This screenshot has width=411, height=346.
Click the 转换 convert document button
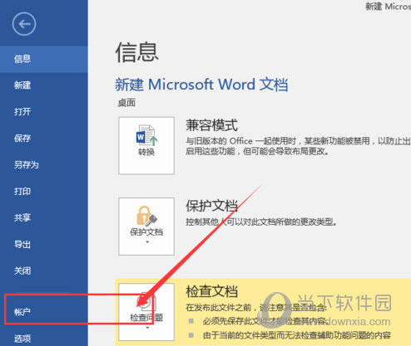[146, 145]
